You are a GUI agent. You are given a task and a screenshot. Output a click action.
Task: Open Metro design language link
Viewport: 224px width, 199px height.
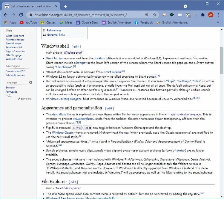tap(186, 114)
